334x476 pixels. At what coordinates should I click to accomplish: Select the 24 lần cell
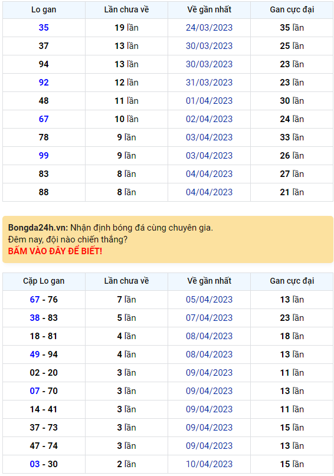[292, 119]
